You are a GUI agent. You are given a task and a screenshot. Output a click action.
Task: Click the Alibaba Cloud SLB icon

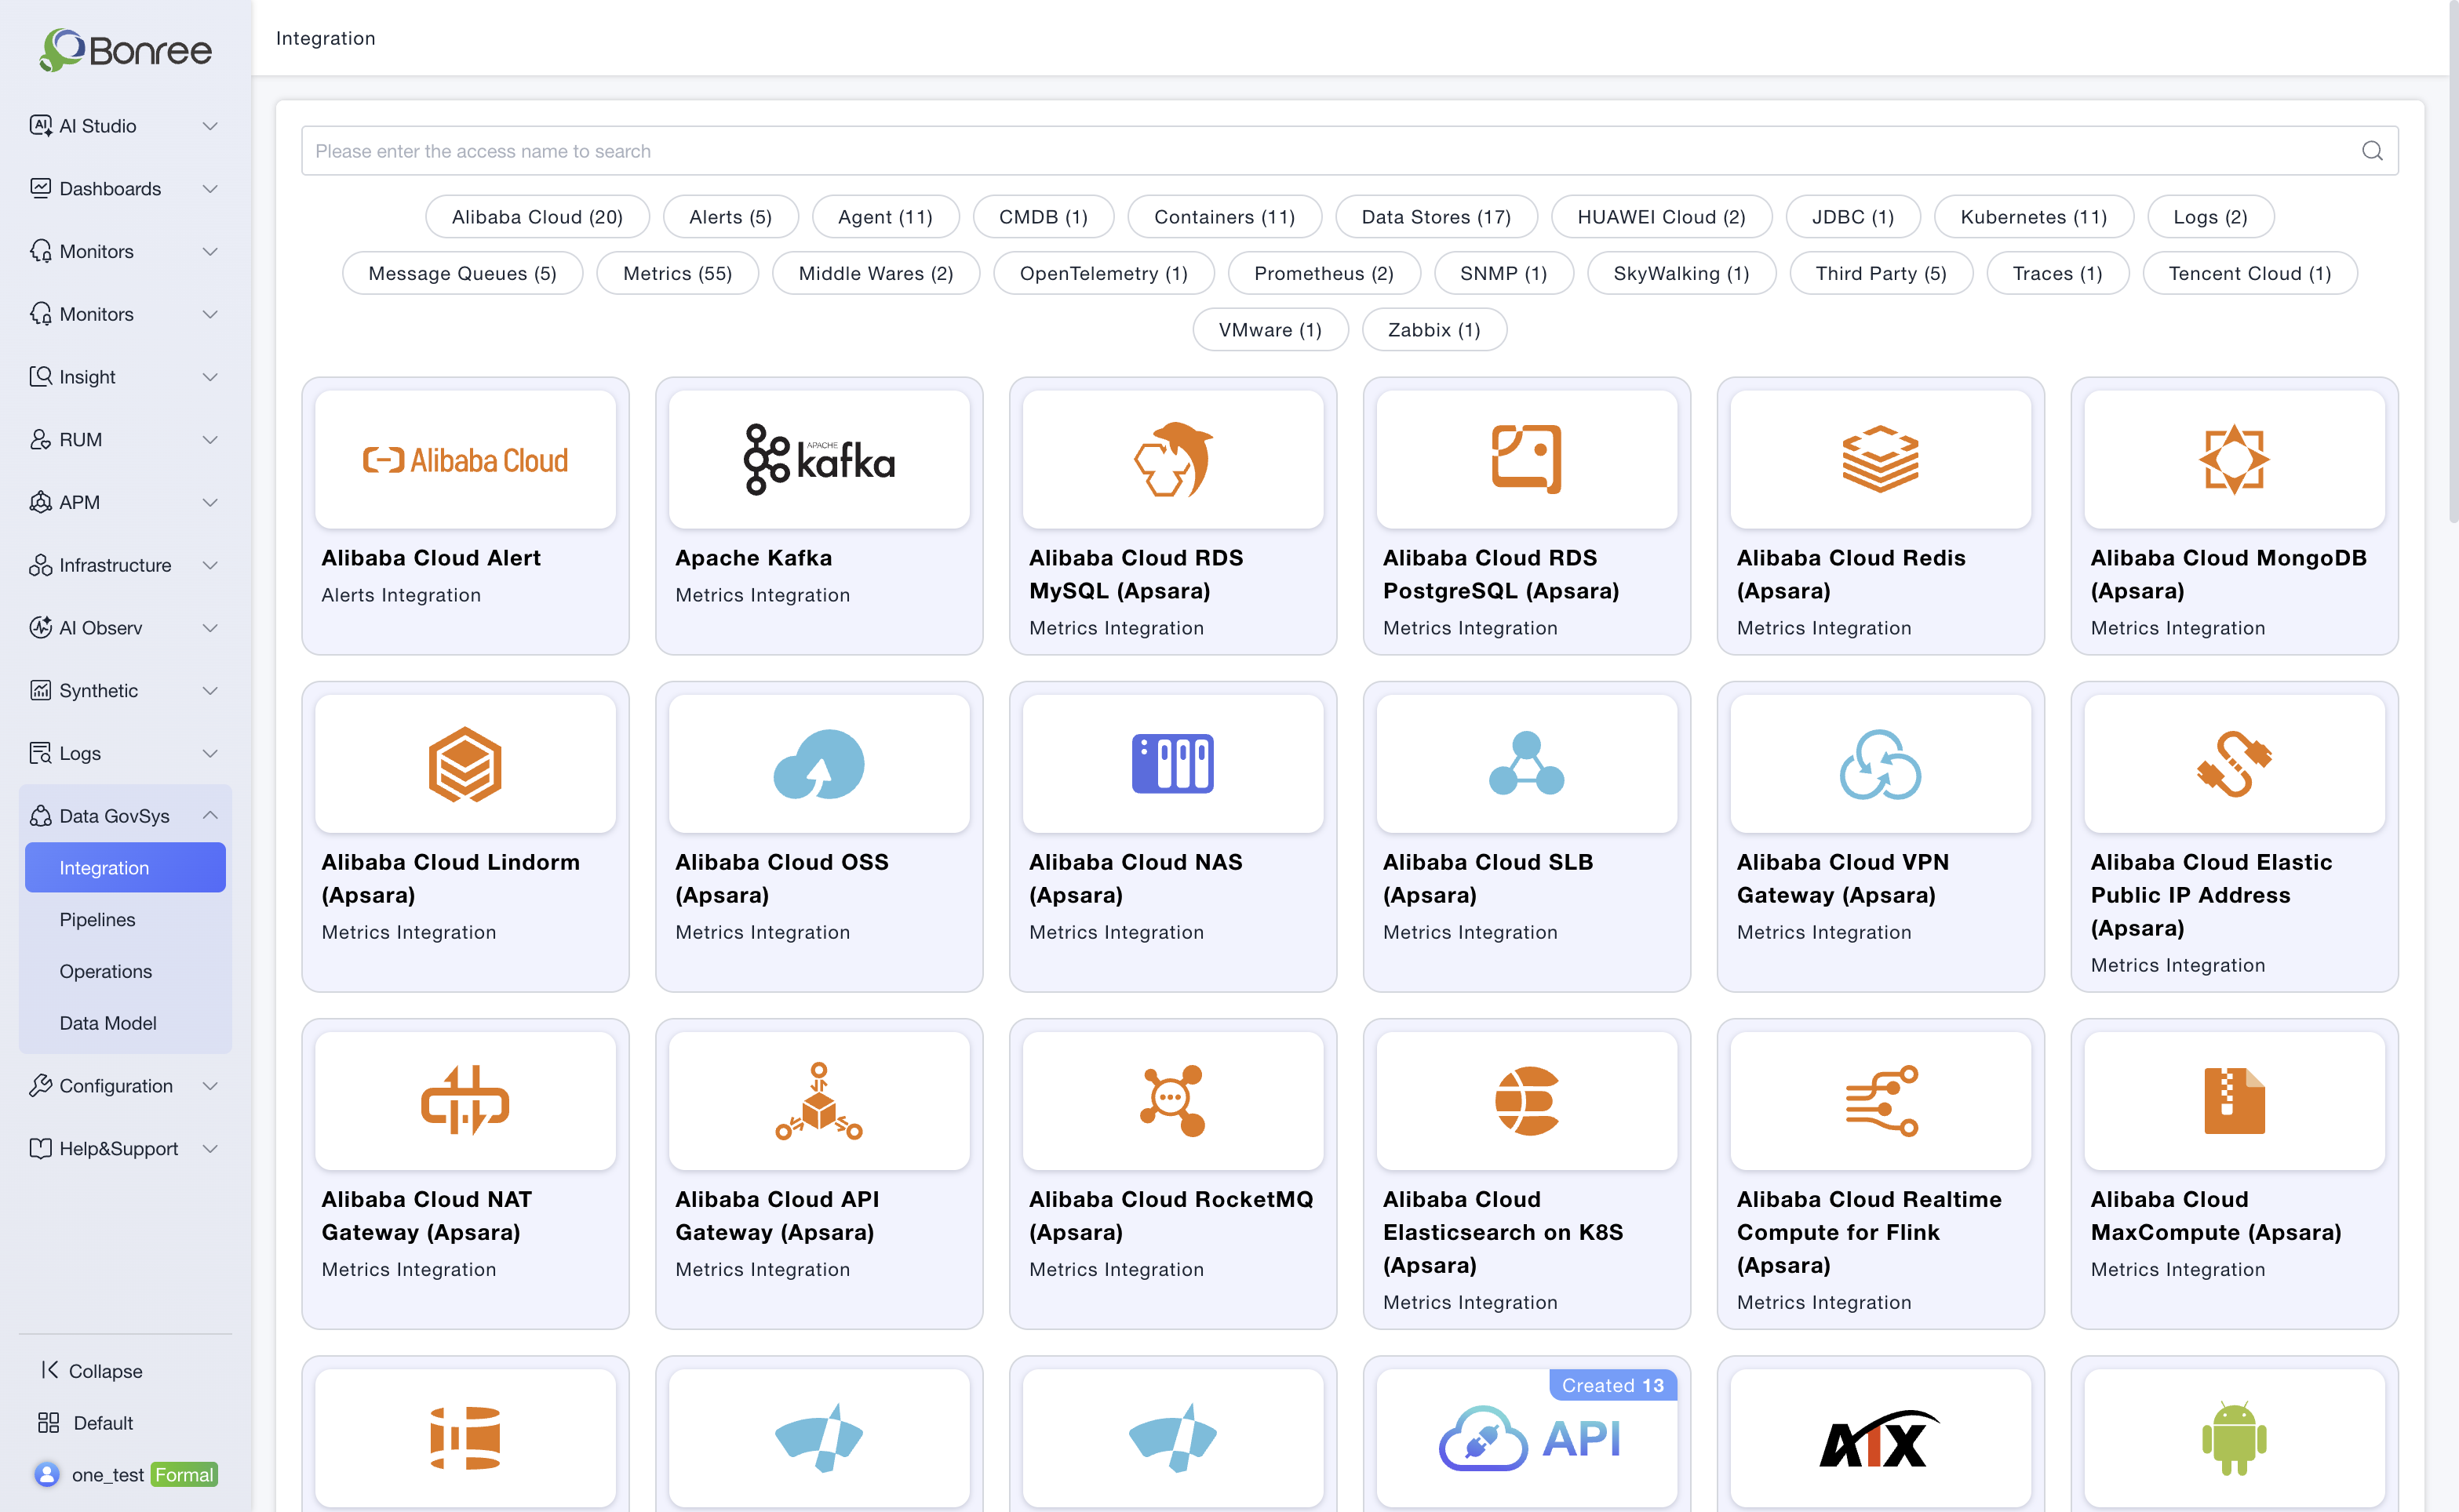1527,764
